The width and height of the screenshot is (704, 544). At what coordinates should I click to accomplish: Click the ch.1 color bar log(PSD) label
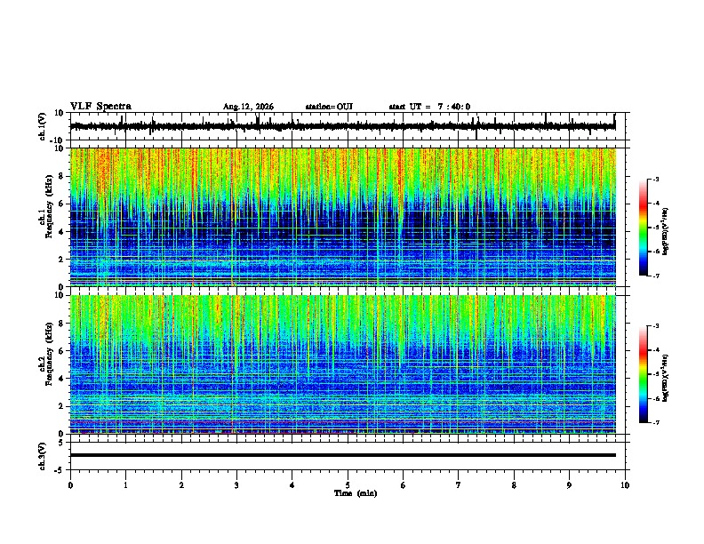(x=666, y=231)
